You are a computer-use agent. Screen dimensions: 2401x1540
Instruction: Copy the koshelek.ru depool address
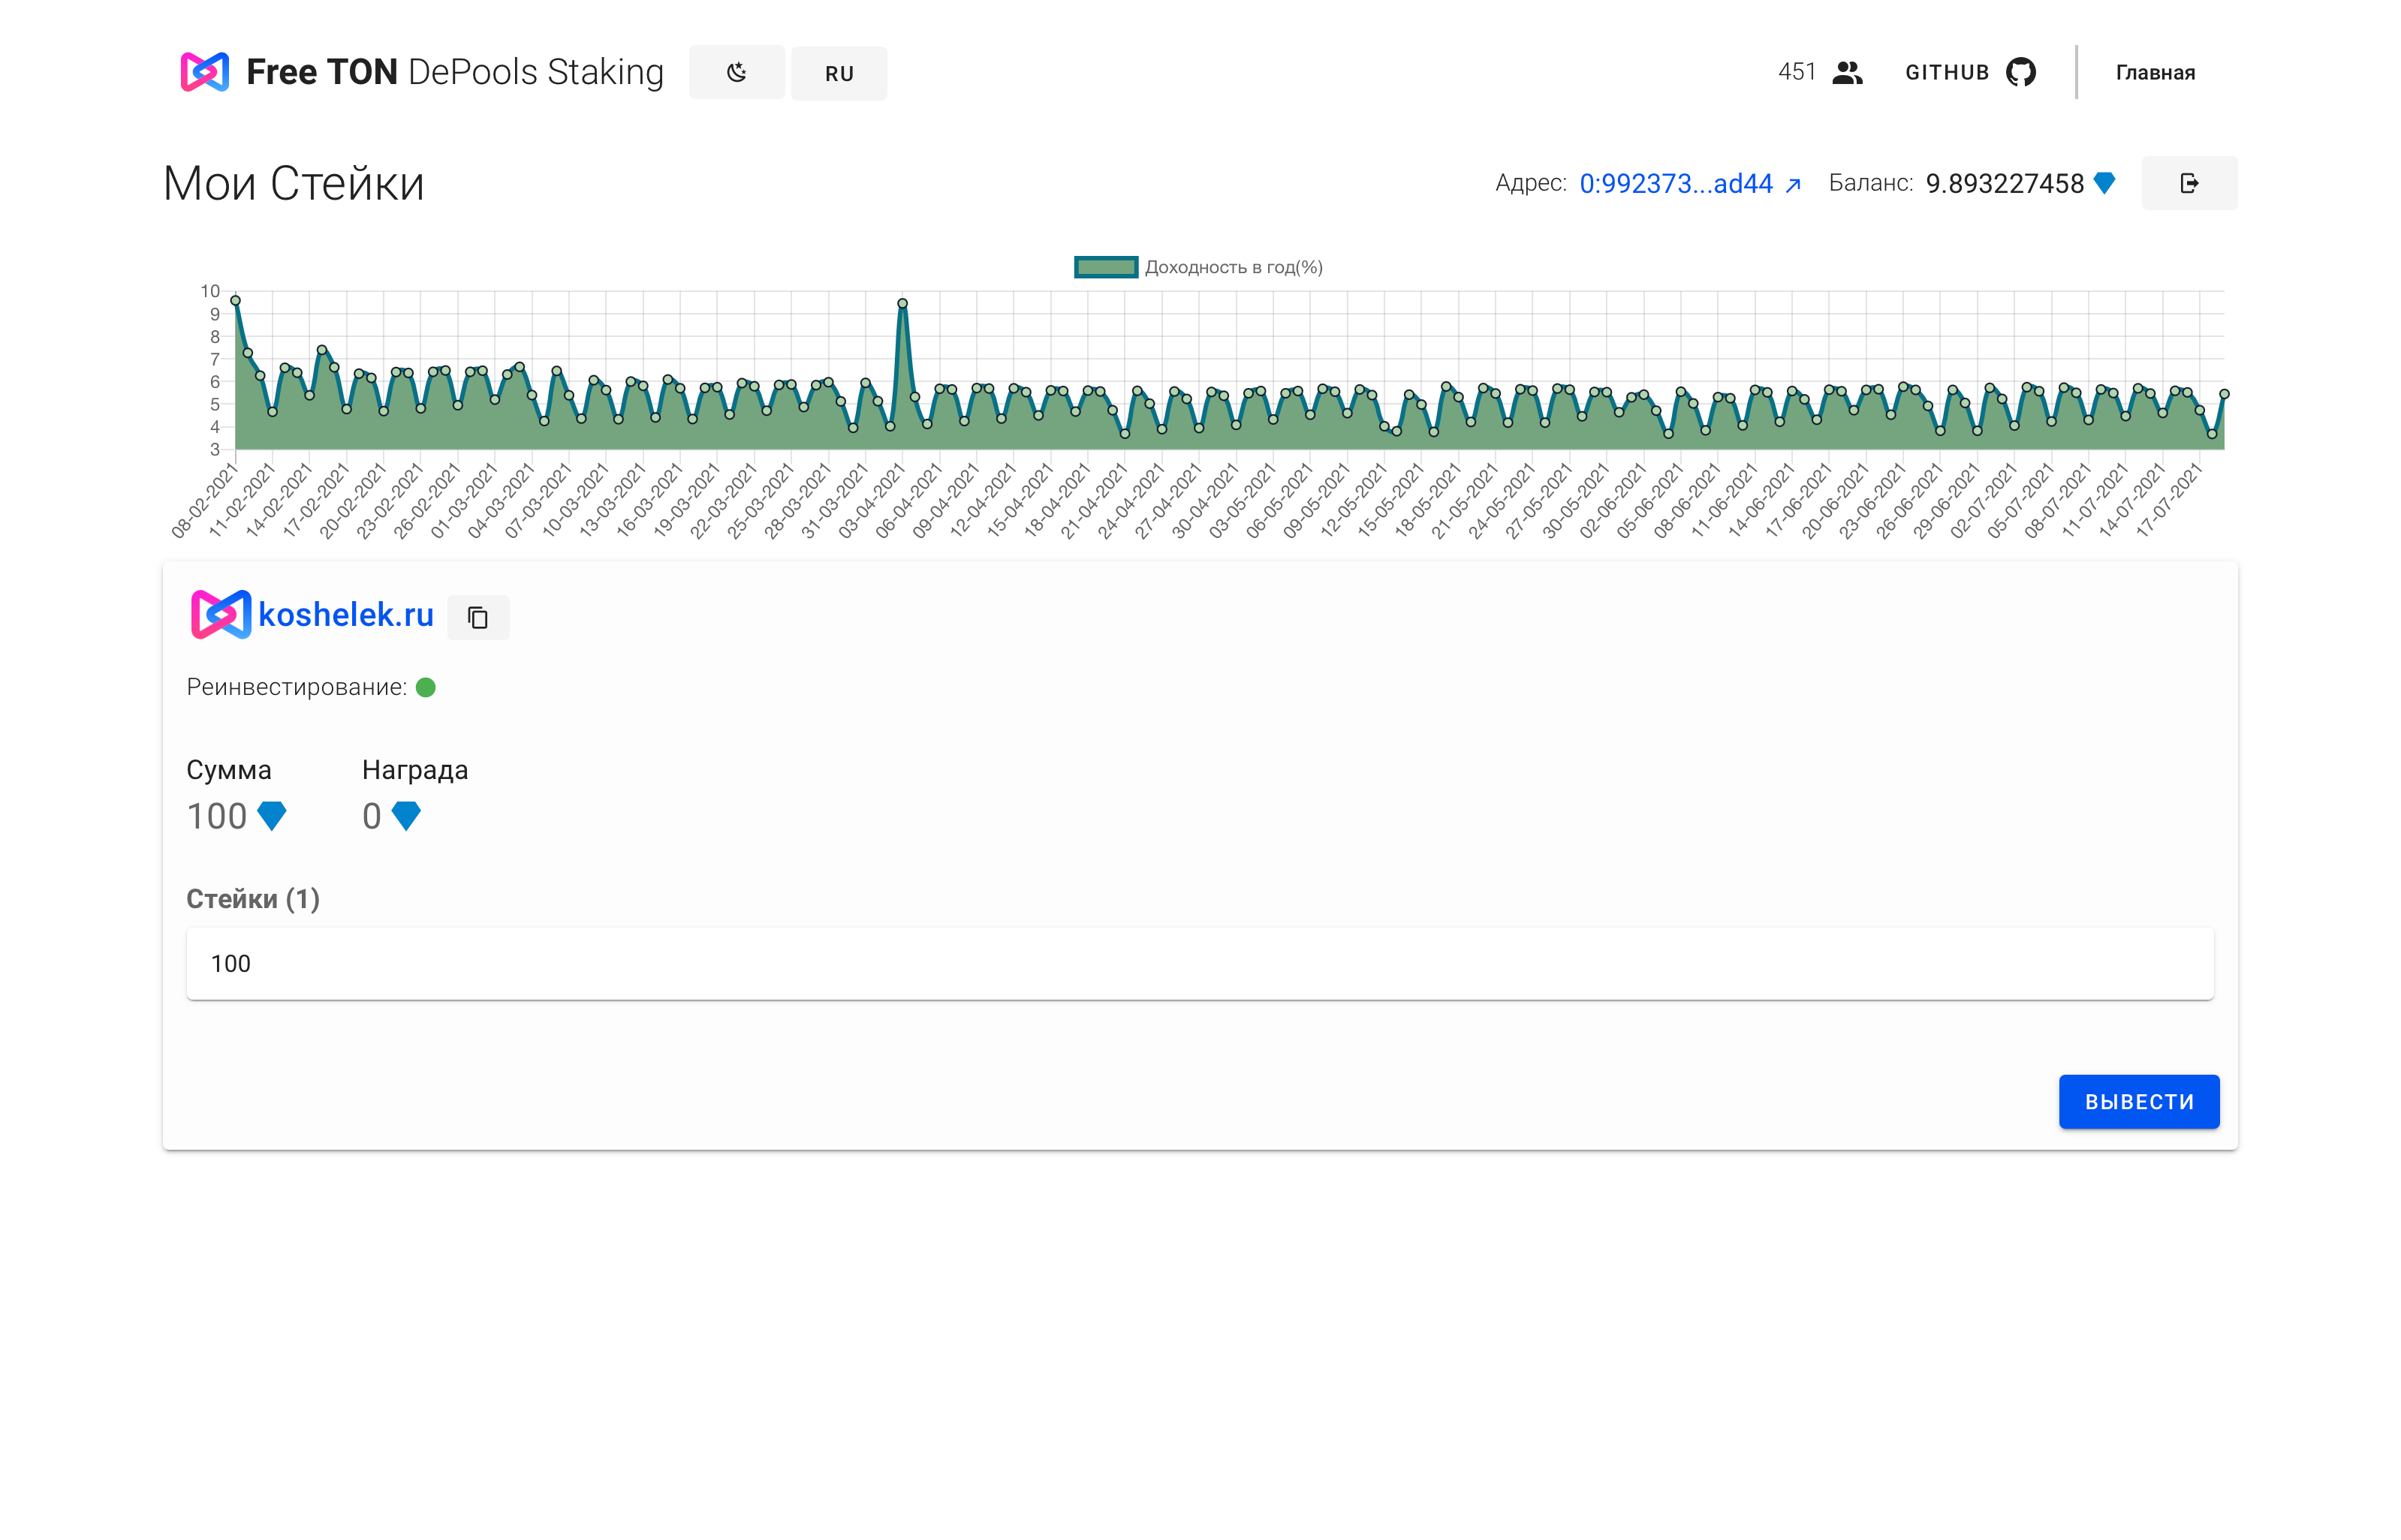point(478,617)
